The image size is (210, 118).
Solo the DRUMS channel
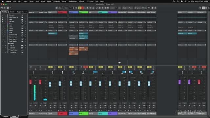[65, 67]
